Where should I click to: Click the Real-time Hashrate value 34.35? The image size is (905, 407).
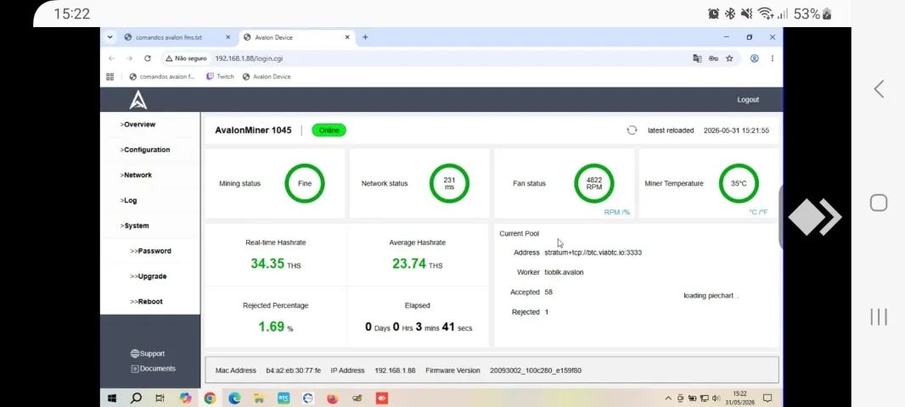click(267, 264)
